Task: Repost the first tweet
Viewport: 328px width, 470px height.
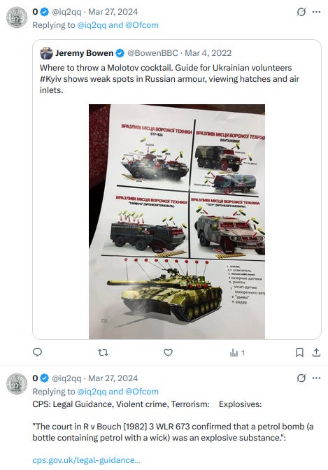Action: point(103,352)
